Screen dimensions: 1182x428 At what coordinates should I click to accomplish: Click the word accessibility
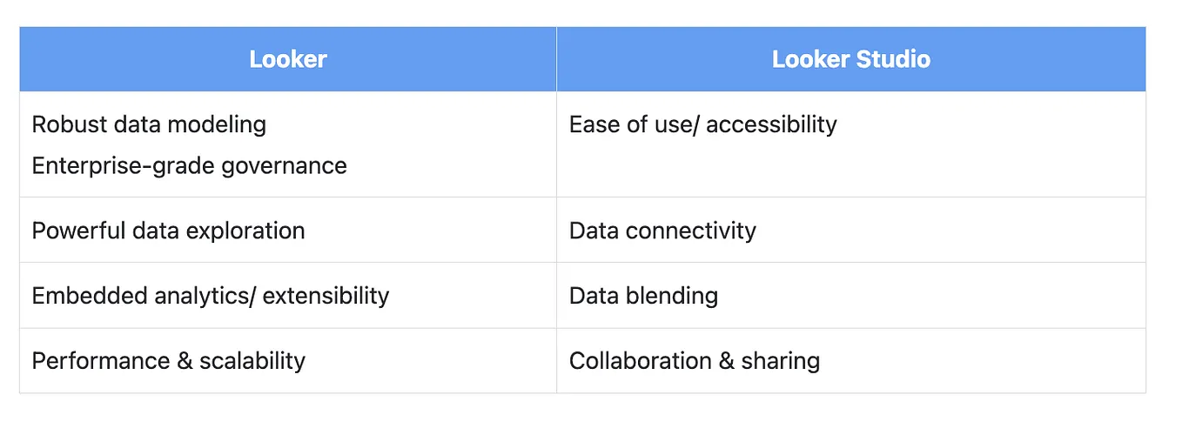tap(771, 125)
